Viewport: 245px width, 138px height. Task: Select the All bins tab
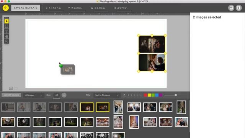click(57, 95)
